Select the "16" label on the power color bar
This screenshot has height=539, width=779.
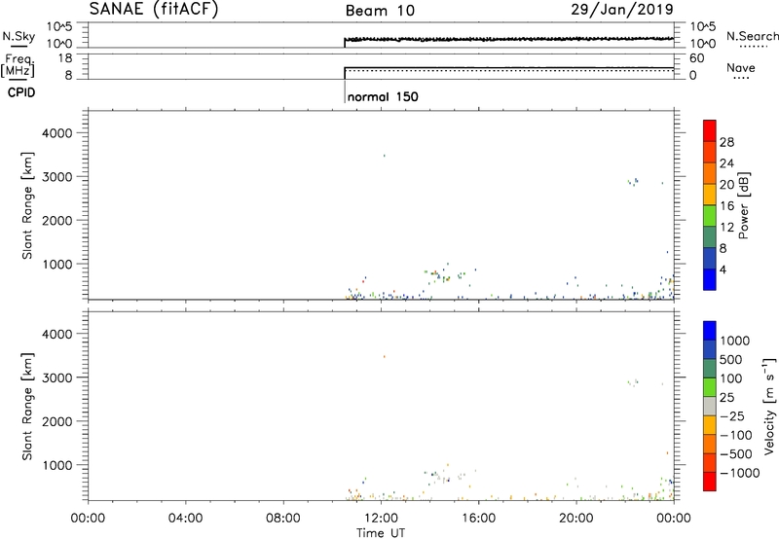pos(726,206)
